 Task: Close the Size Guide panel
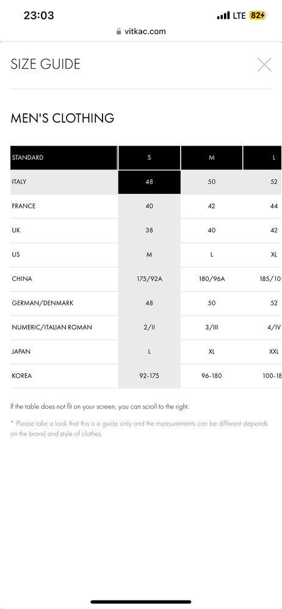coord(264,65)
